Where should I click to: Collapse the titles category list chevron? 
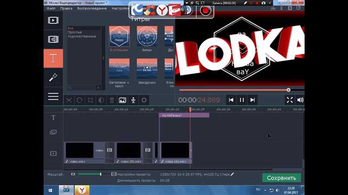(x=103, y=58)
